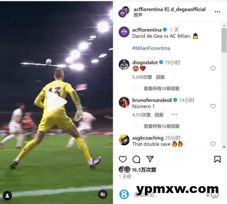Screen dimensions: 227x204
Task: Like asgkcoaching's double save comment
Action: coord(213,144)
